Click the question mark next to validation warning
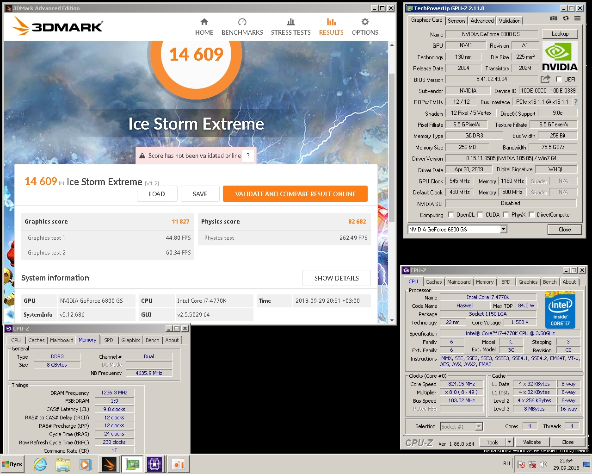 coord(248,156)
